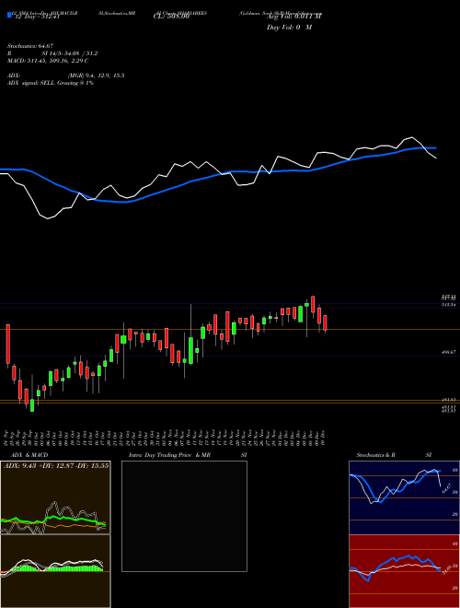Image resolution: width=460 pixels, height=608 pixels.
Task: Select the 'MACD: 511.45, 509.16, 2.29 C' line
Action: click(48, 61)
